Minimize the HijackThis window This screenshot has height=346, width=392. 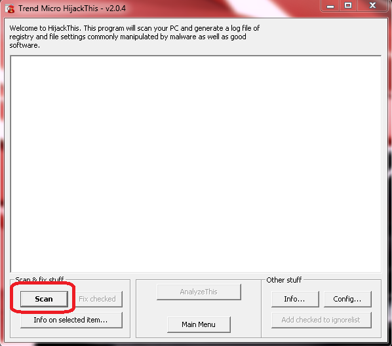(330, 6)
